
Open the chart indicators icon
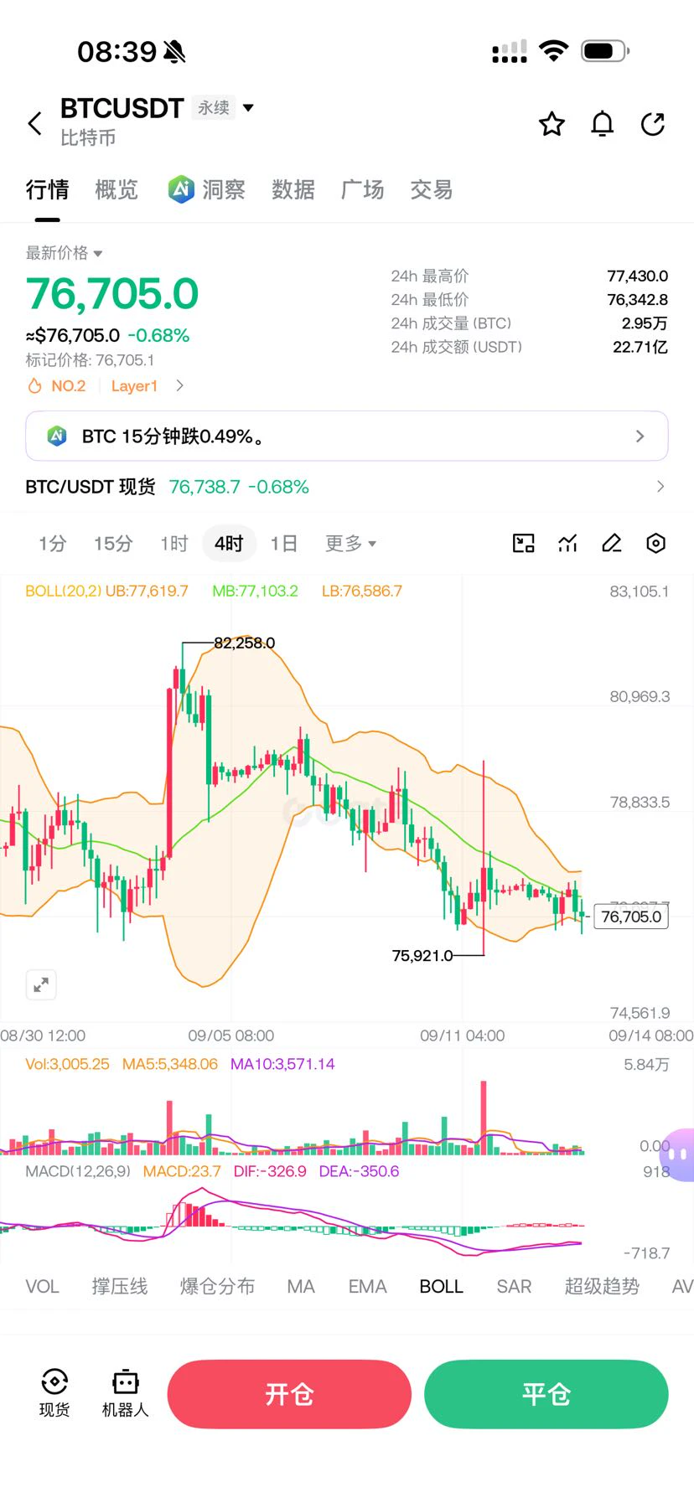pyautogui.click(x=567, y=544)
